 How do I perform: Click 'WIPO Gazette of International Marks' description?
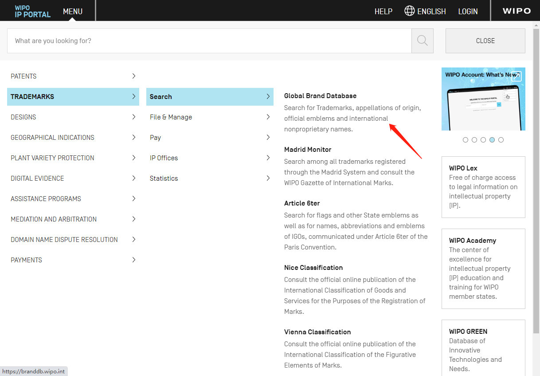pyautogui.click(x=339, y=183)
